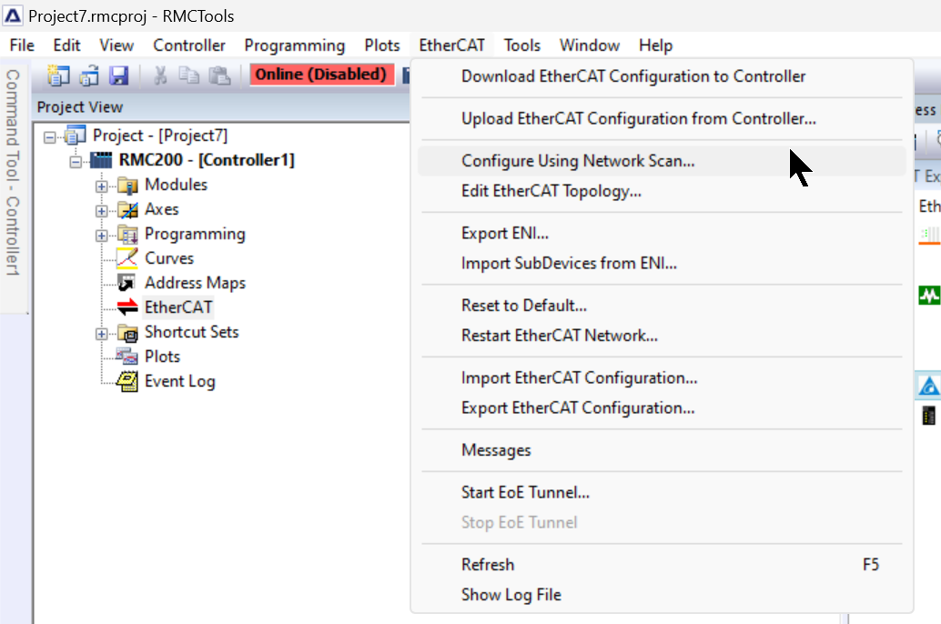Open Messages from EtherCAT menu

coord(662,450)
